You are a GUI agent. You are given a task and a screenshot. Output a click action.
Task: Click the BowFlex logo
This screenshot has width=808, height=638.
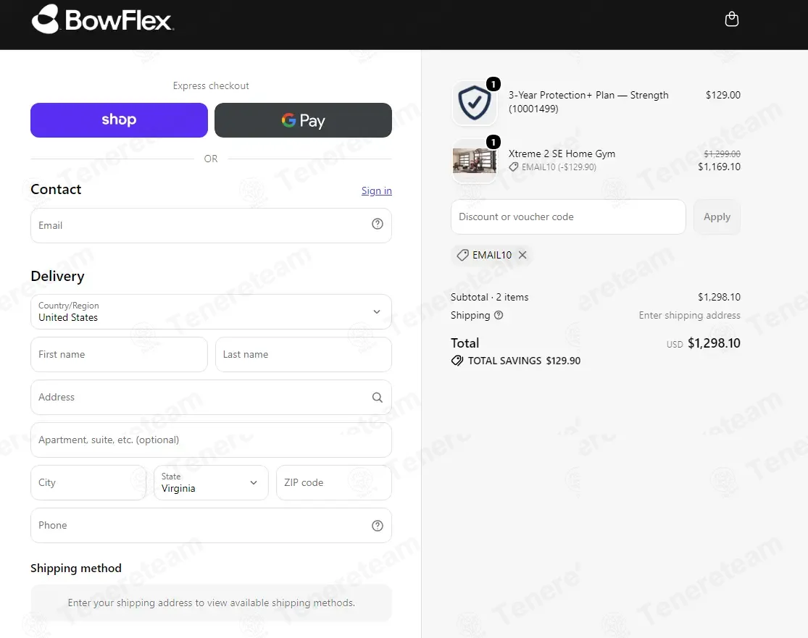click(x=102, y=20)
